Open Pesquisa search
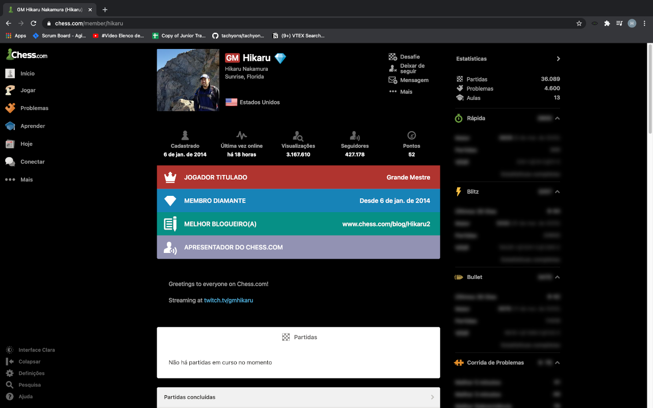The width and height of the screenshot is (653, 408). click(x=23, y=385)
